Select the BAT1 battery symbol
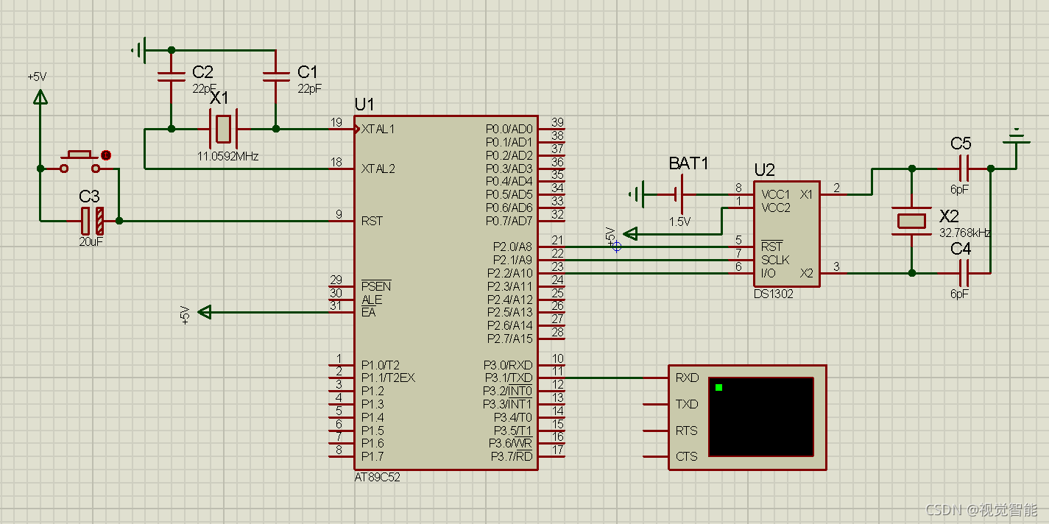 tap(679, 194)
